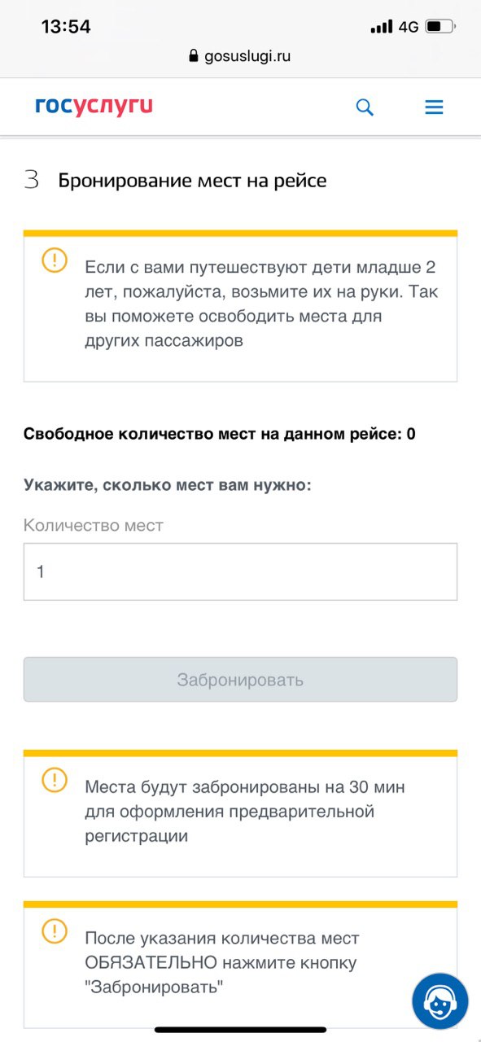Click the Госуслуги logo

point(94,107)
